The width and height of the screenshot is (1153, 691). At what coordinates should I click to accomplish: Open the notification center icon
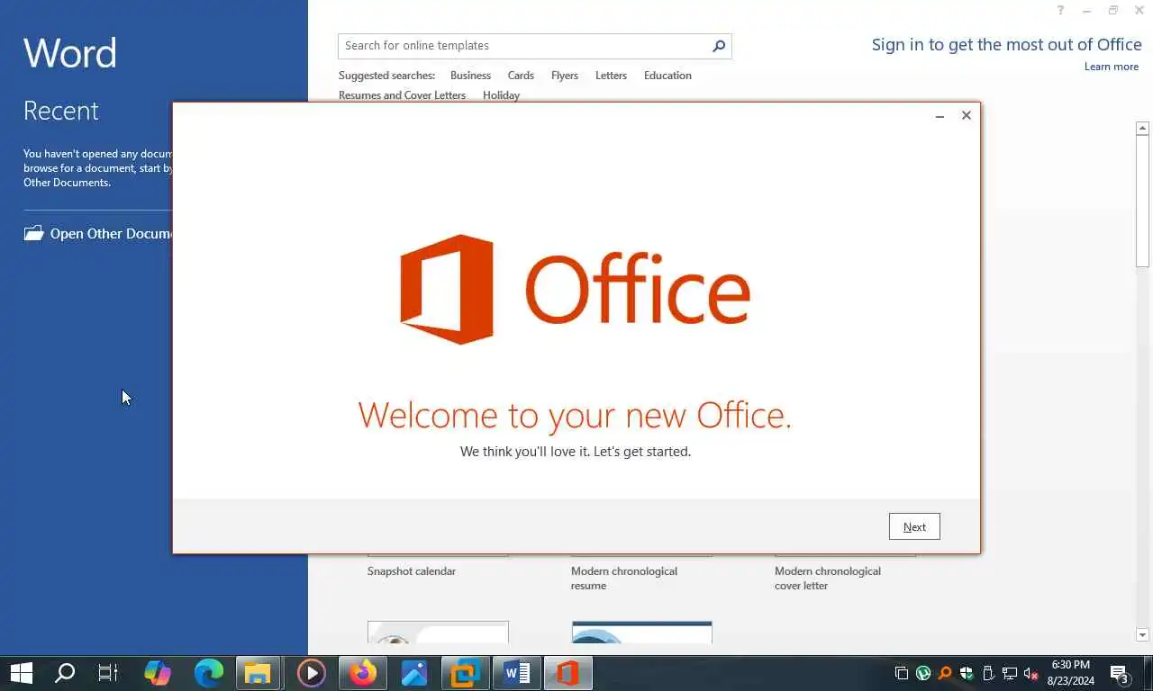pyautogui.click(x=1120, y=674)
